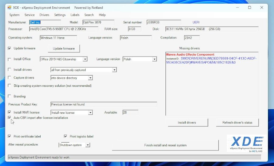The image size is (274, 166).
Task: Expand the After reseal procedure dropdown
Action: coord(88,145)
